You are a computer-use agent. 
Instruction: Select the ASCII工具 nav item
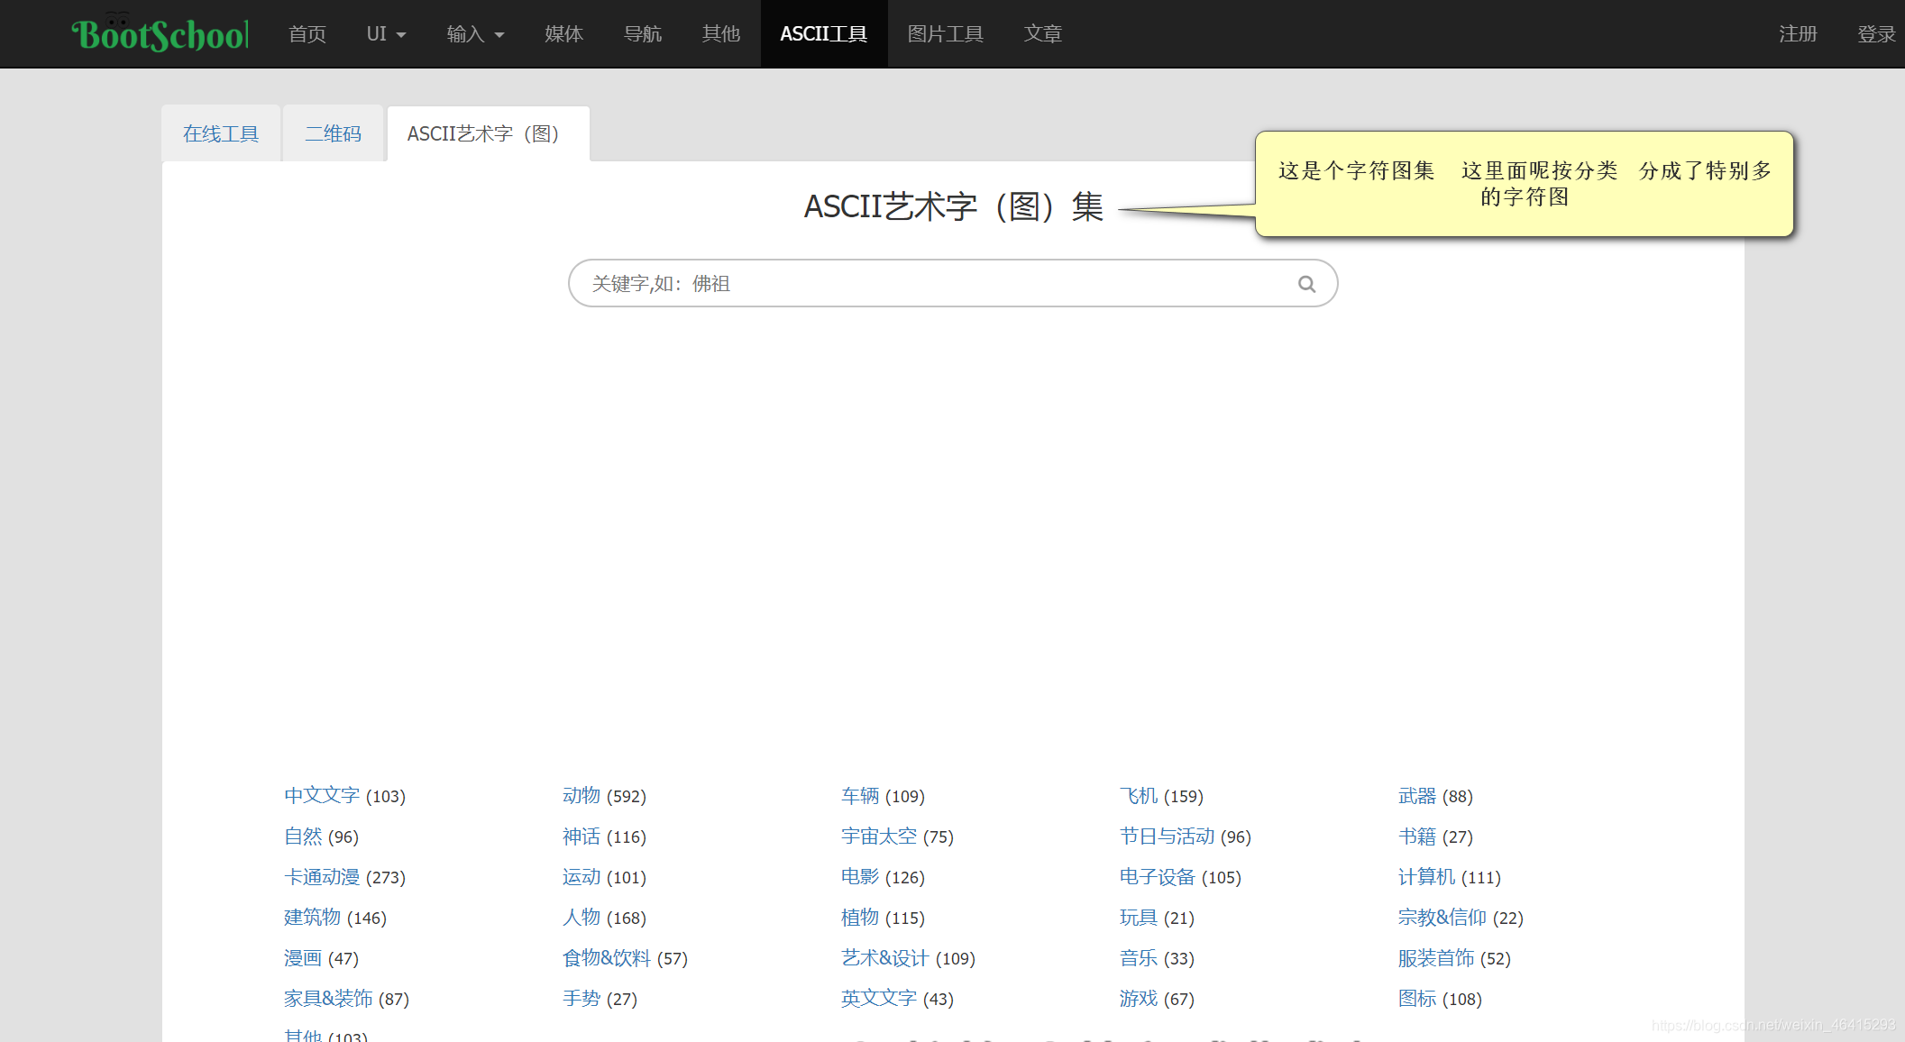coord(824,33)
